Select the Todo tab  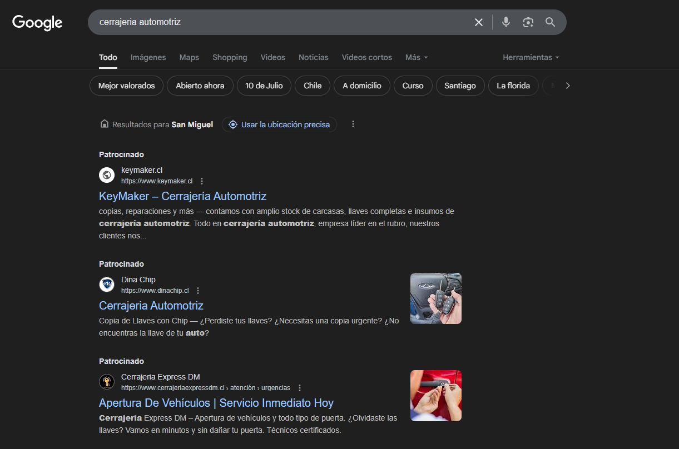(x=108, y=57)
